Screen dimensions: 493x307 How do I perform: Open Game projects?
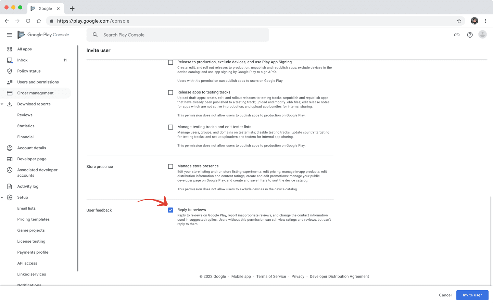click(31, 230)
